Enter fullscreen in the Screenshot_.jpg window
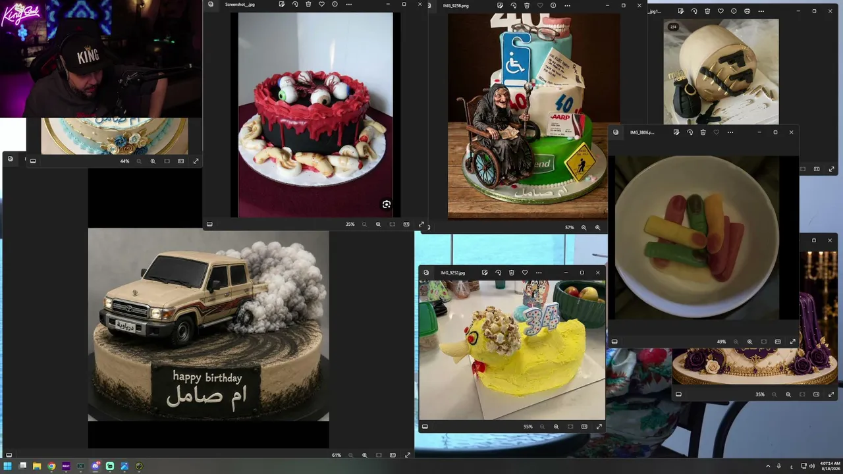The height and width of the screenshot is (474, 843). pyautogui.click(x=421, y=224)
